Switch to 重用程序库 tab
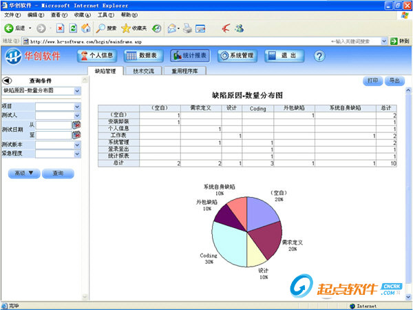The image size is (413, 310). (185, 71)
